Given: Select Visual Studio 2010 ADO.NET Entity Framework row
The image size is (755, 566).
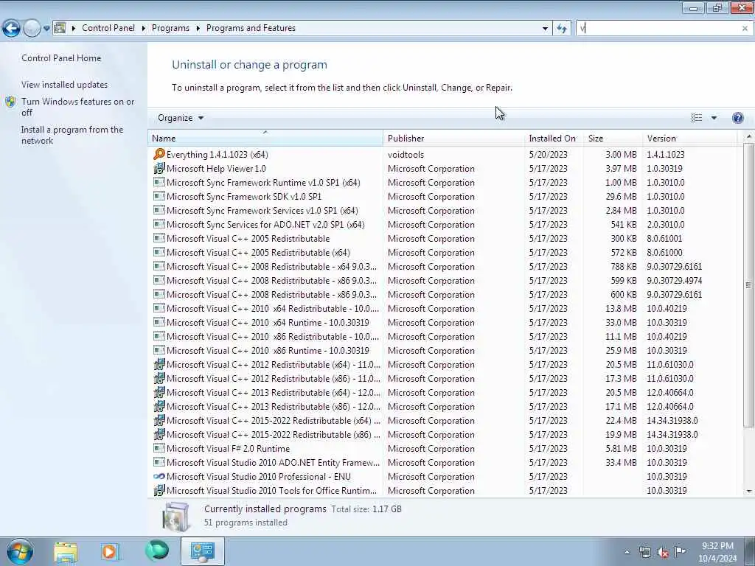Looking at the screenshot, I should pyautogui.click(x=442, y=463).
